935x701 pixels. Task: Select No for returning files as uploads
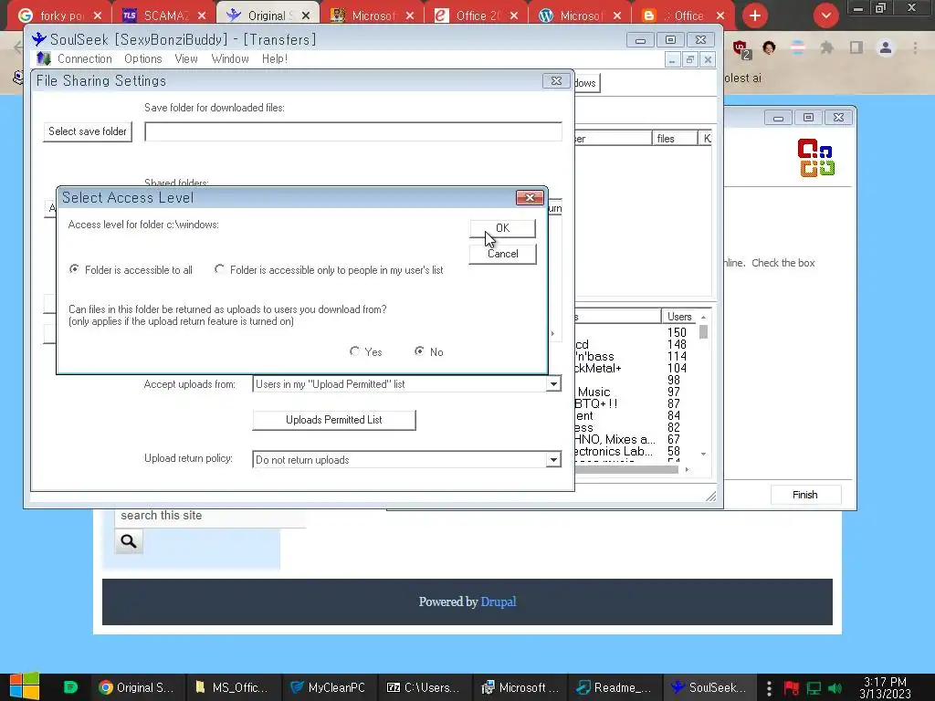429,351
